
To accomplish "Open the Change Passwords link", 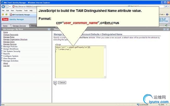I will 11,35.
